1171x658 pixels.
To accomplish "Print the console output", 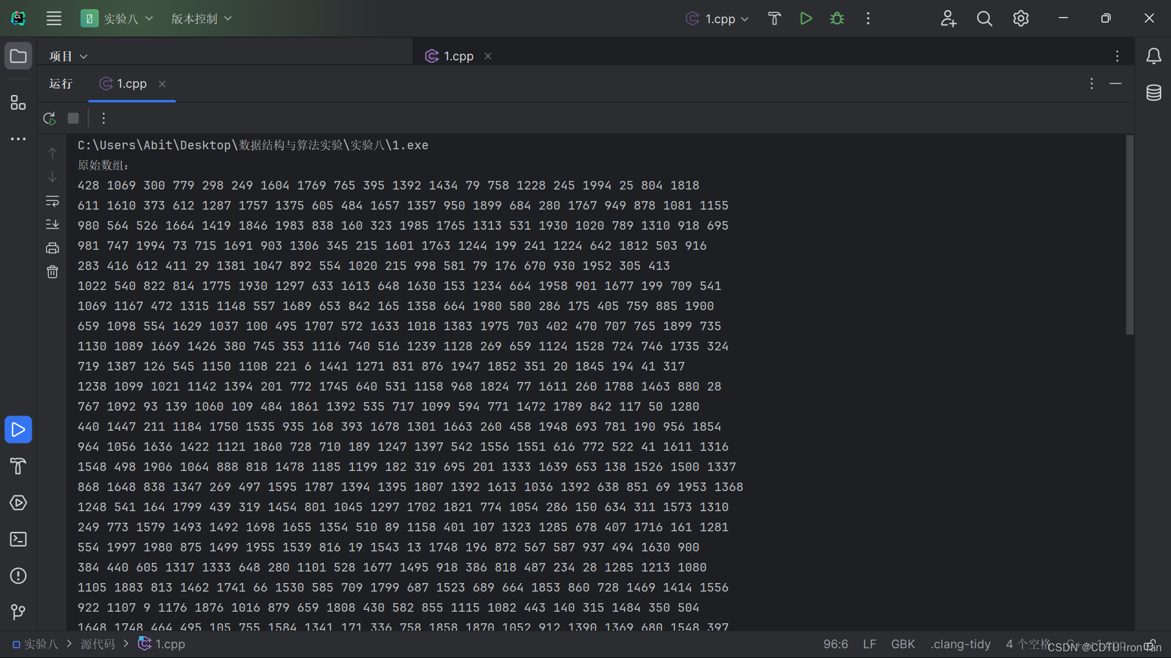I will 52,248.
